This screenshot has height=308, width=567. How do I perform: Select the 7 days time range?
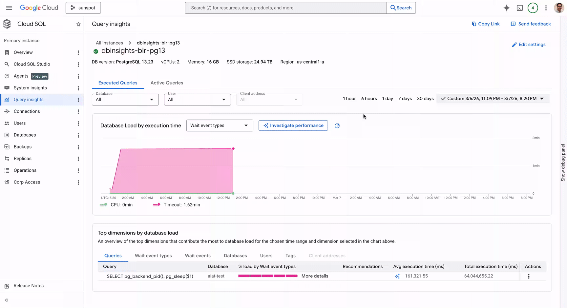[x=405, y=99]
